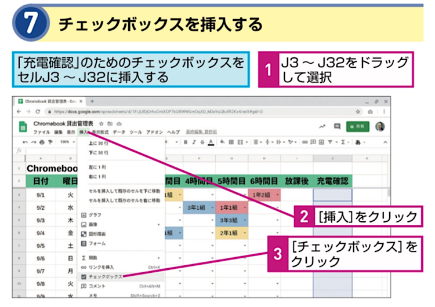Click the undo arrow in toolbar
This screenshot has height=307, width=435.
[26, 142]
